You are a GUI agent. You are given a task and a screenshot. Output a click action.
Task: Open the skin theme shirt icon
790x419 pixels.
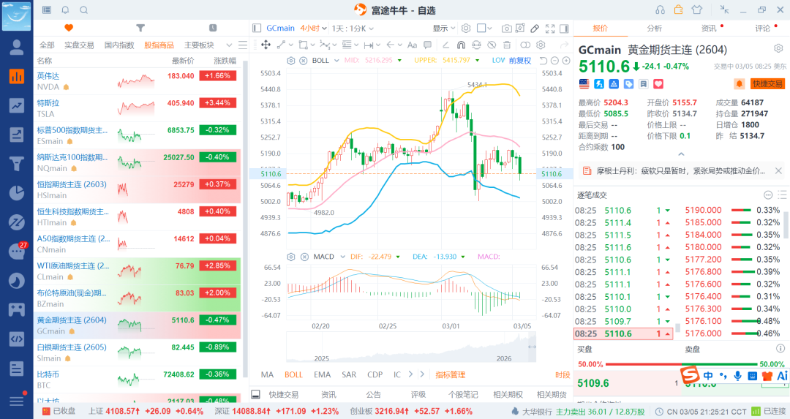click(697, 10)
